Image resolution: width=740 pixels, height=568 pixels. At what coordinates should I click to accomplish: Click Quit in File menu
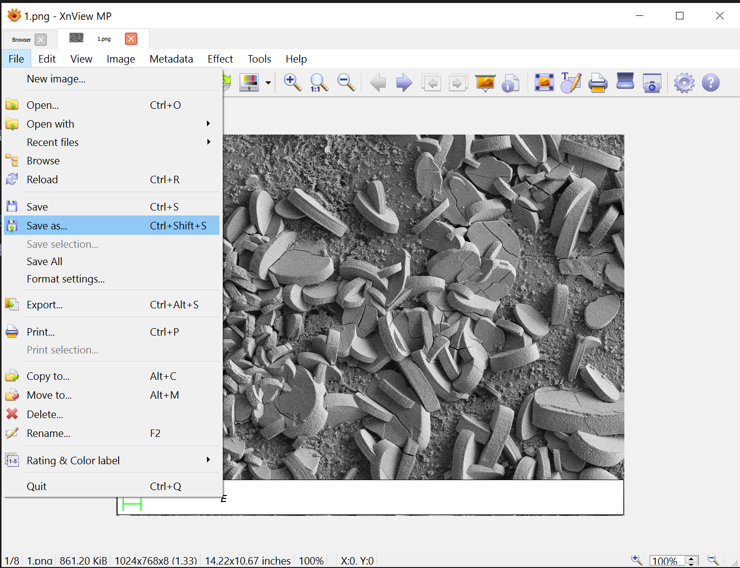pos(112,487)
